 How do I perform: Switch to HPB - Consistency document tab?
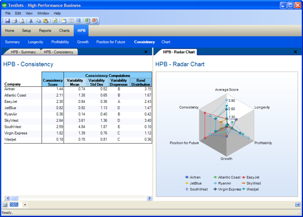(x=58, y=52)
